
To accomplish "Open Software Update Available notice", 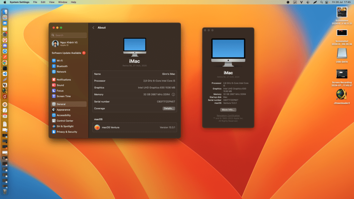I will (x=69, y=53).
